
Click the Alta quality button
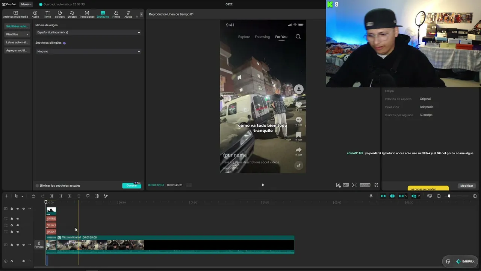pyautogui.click(x=346, y=185)
